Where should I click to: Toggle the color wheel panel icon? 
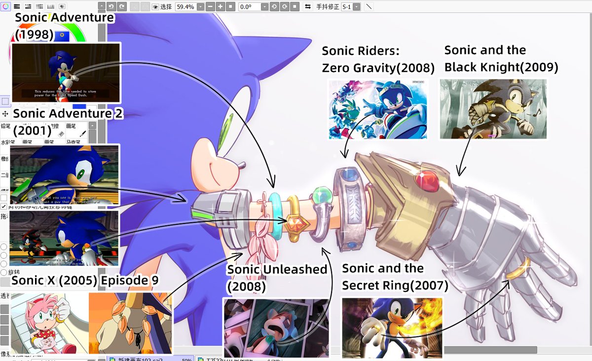[6, 6]
